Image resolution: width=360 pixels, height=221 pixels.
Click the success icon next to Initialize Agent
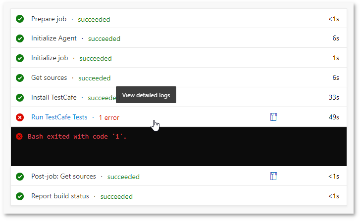tap(20, 38)
